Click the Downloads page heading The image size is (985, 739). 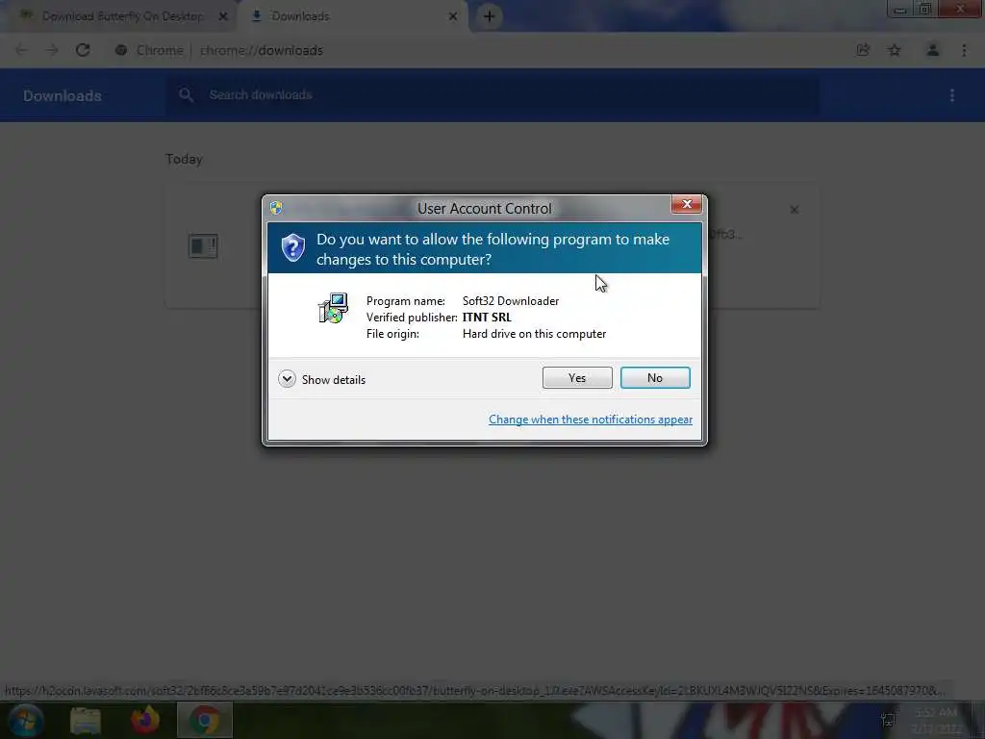pyautogui.click(x=63, y=95)
